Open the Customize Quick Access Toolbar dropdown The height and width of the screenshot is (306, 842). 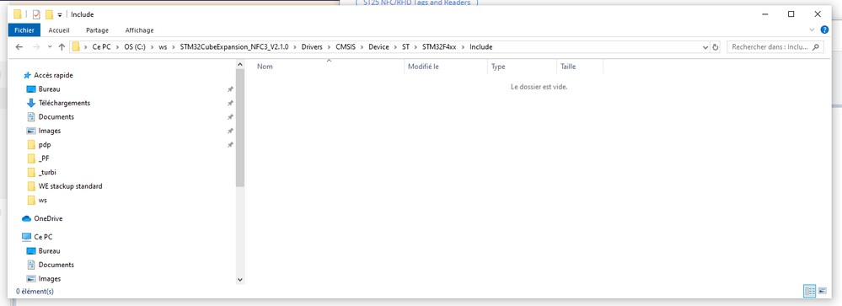pos(60,15)
